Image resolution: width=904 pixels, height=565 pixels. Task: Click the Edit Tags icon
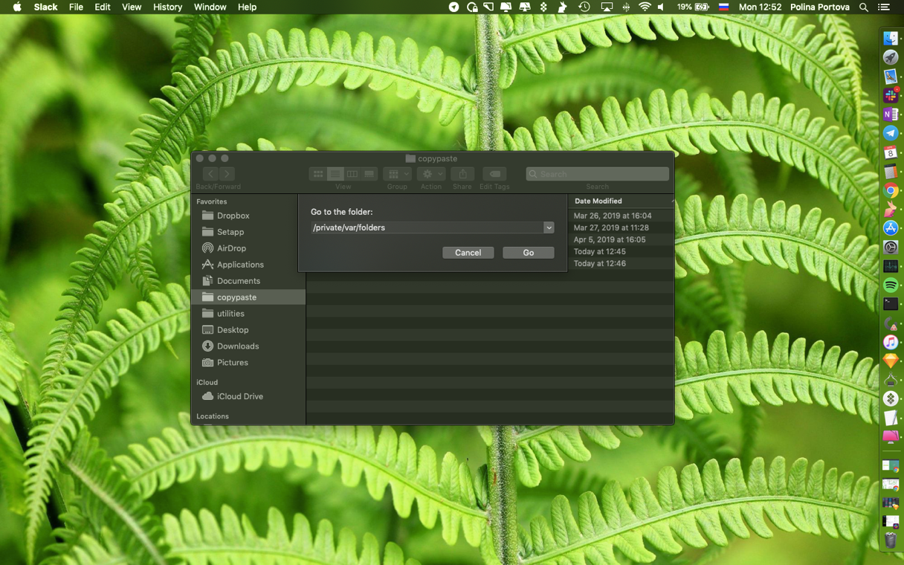494,173
